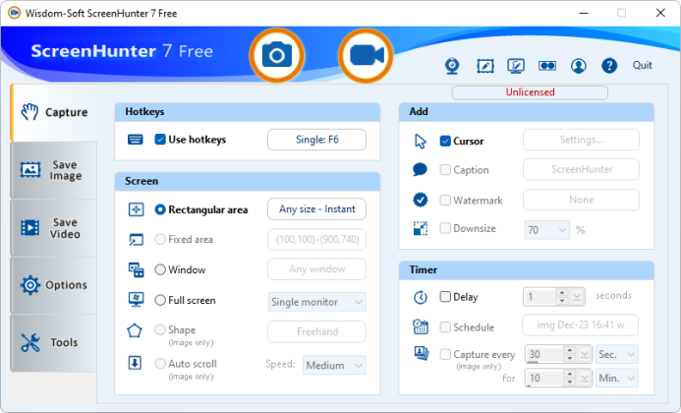
Task: Click the Single: F6 hotkey button
Action: coord(317,140)
